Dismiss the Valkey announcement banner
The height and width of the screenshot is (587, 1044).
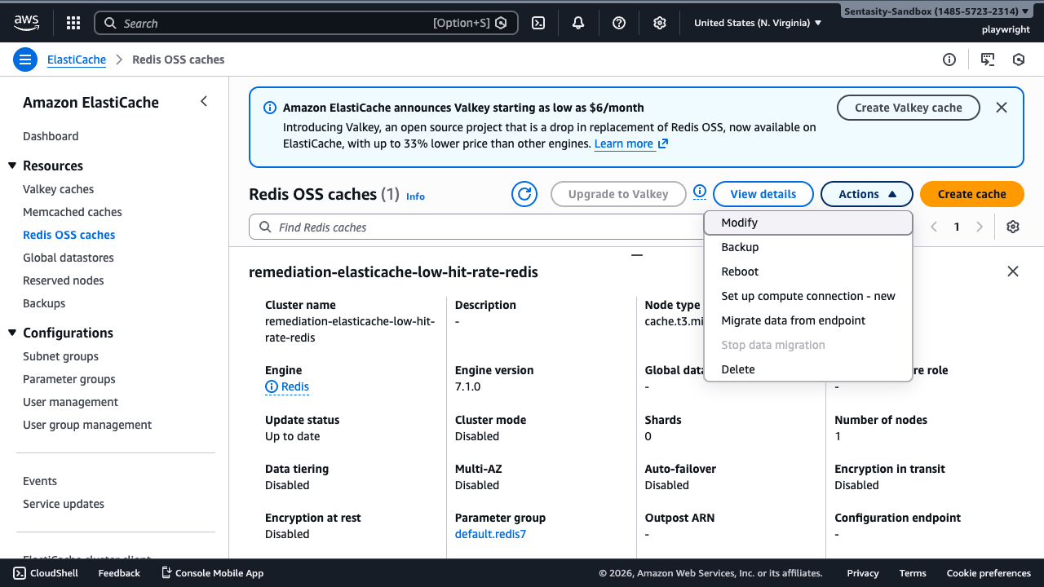(x=1002, y=107)
